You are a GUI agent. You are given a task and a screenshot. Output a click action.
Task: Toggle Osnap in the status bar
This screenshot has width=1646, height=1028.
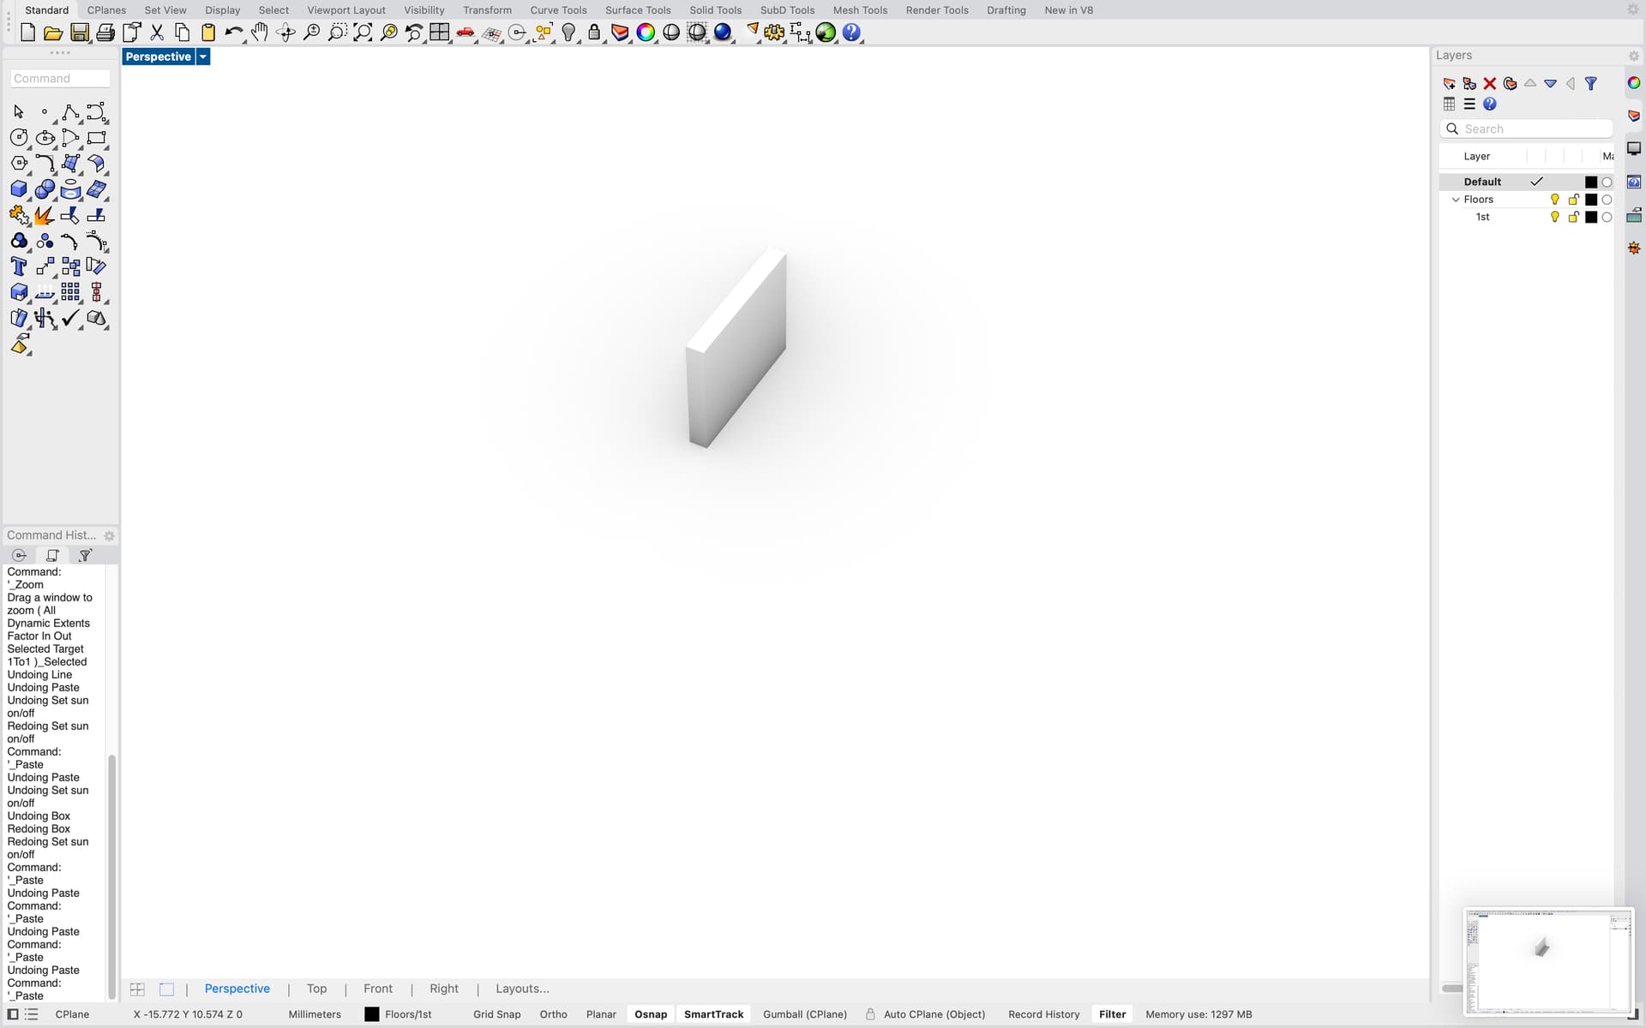[651, 1014]
